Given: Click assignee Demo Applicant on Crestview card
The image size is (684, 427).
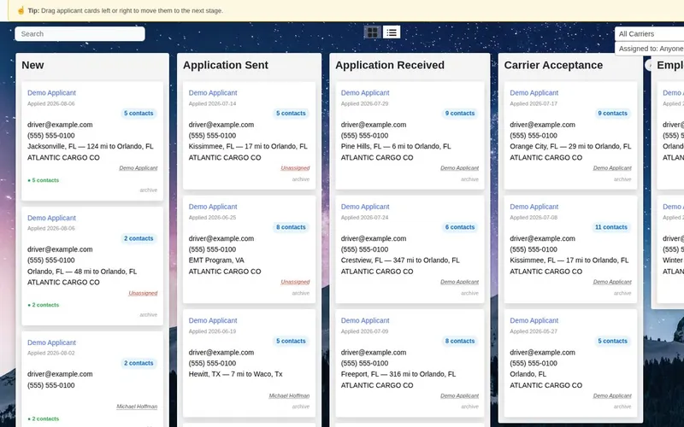Looking at the screenshot, I should 460,282.
